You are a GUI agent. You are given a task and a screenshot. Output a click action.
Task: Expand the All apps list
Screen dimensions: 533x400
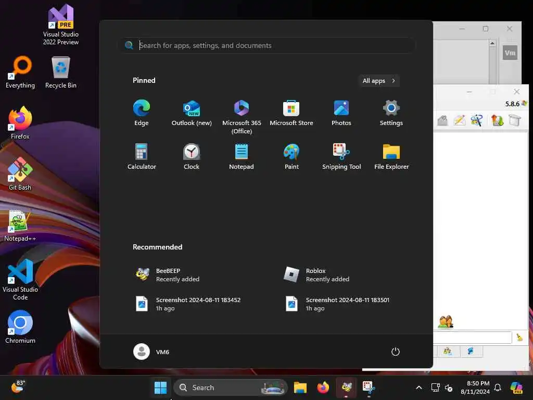(x=379, y=81)
